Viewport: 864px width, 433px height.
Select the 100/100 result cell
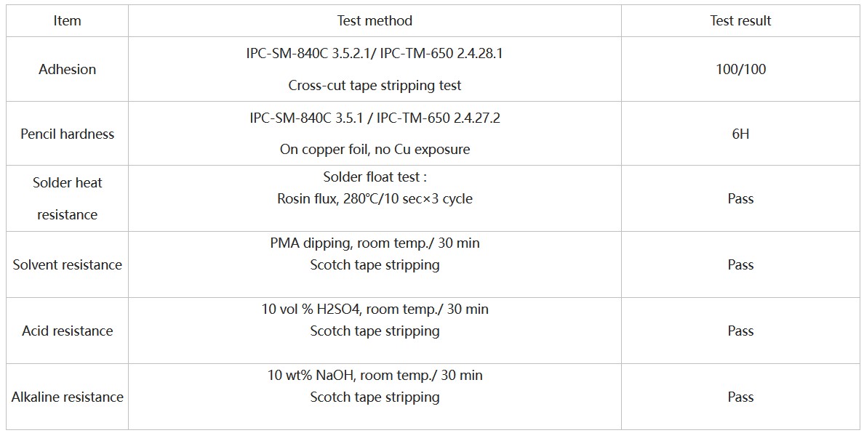(740, 69)
